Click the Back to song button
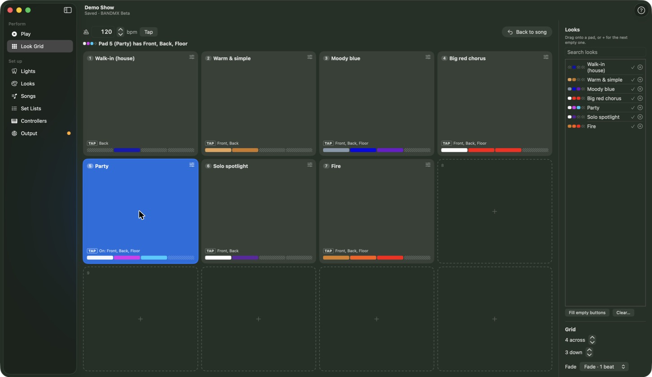Screen dimensions: 652x377 (x=527, y=32)
